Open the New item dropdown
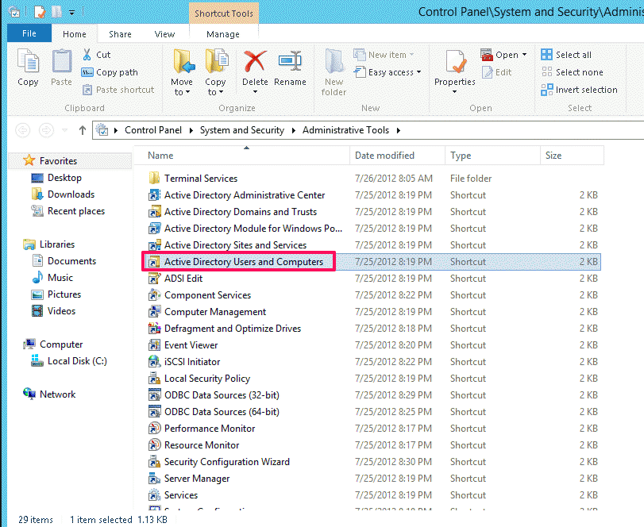The height and width of the screenshot is (527, 644). [x=384, y=55]
